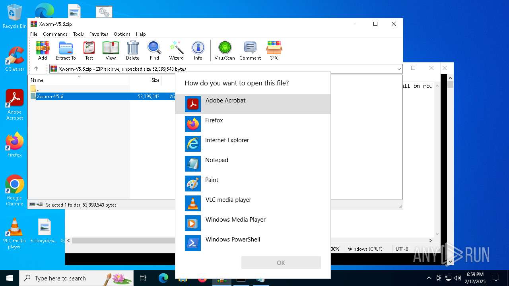Open Adobe Acrobat desktop shortcut
Viewport: 509px width, 286px height.
click(15, 104)
